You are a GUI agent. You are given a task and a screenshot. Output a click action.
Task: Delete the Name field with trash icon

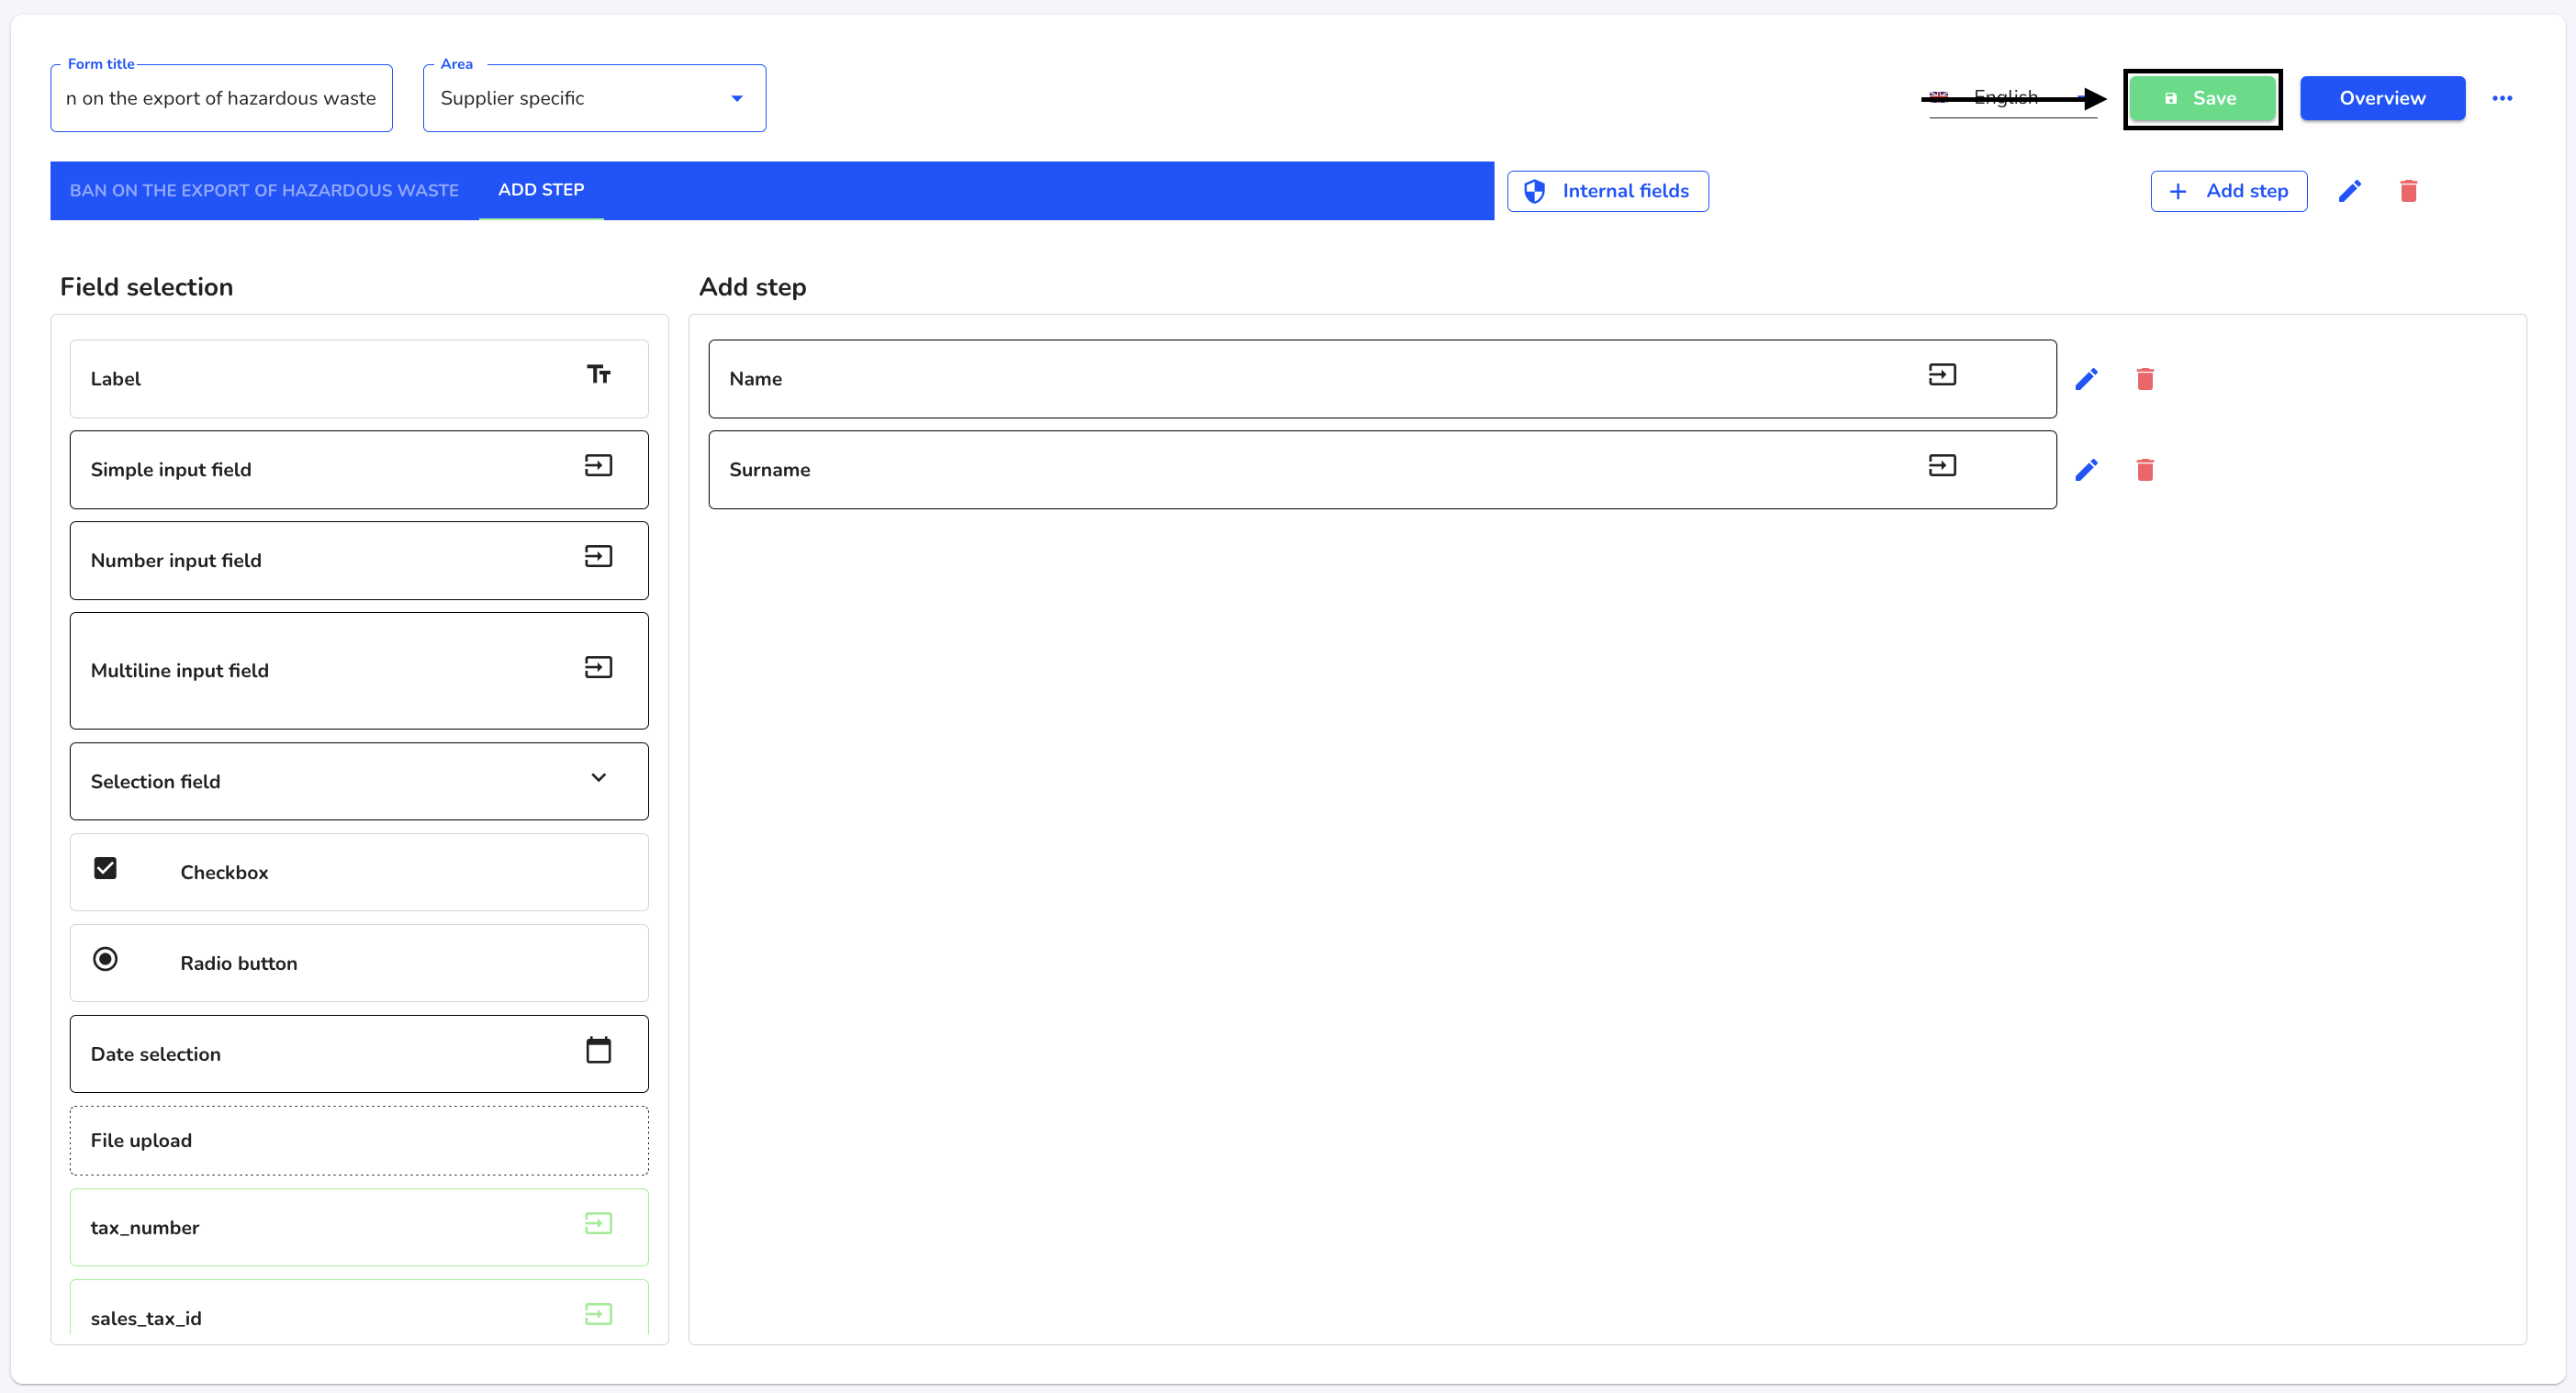pyautogui.click(x=2145, y=380)
